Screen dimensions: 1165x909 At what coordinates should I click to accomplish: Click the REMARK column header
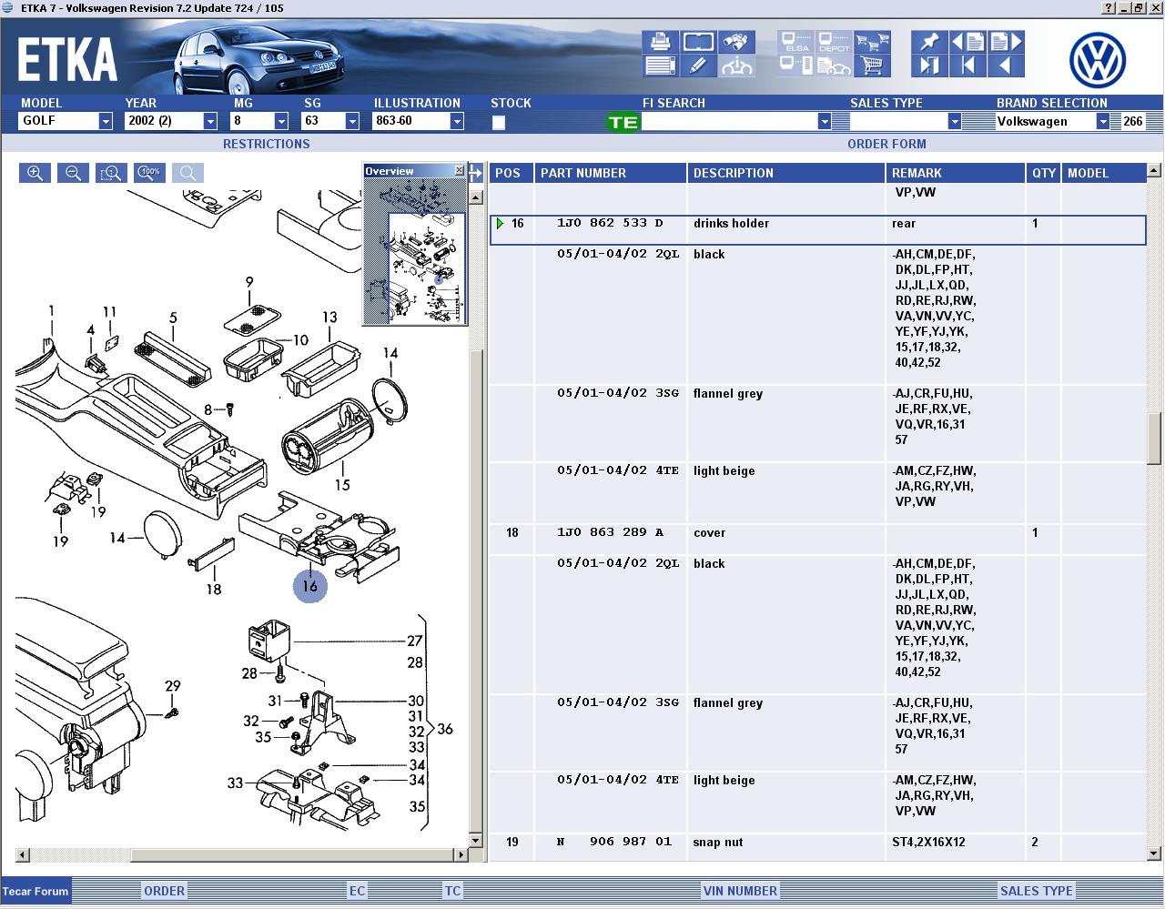tap(956, 173)
